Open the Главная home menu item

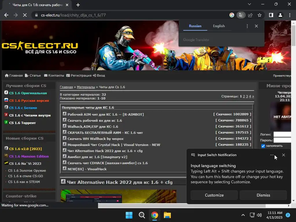click(14, 75)
